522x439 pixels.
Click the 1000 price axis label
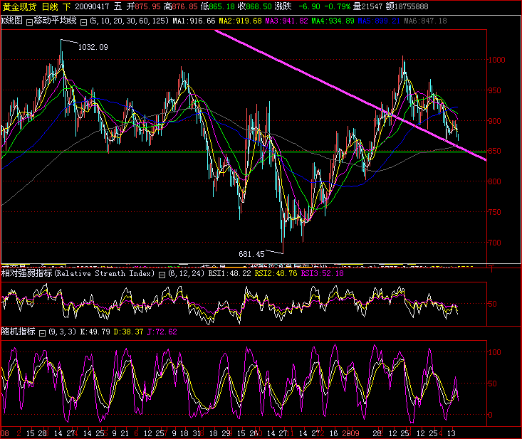(496, 60)
